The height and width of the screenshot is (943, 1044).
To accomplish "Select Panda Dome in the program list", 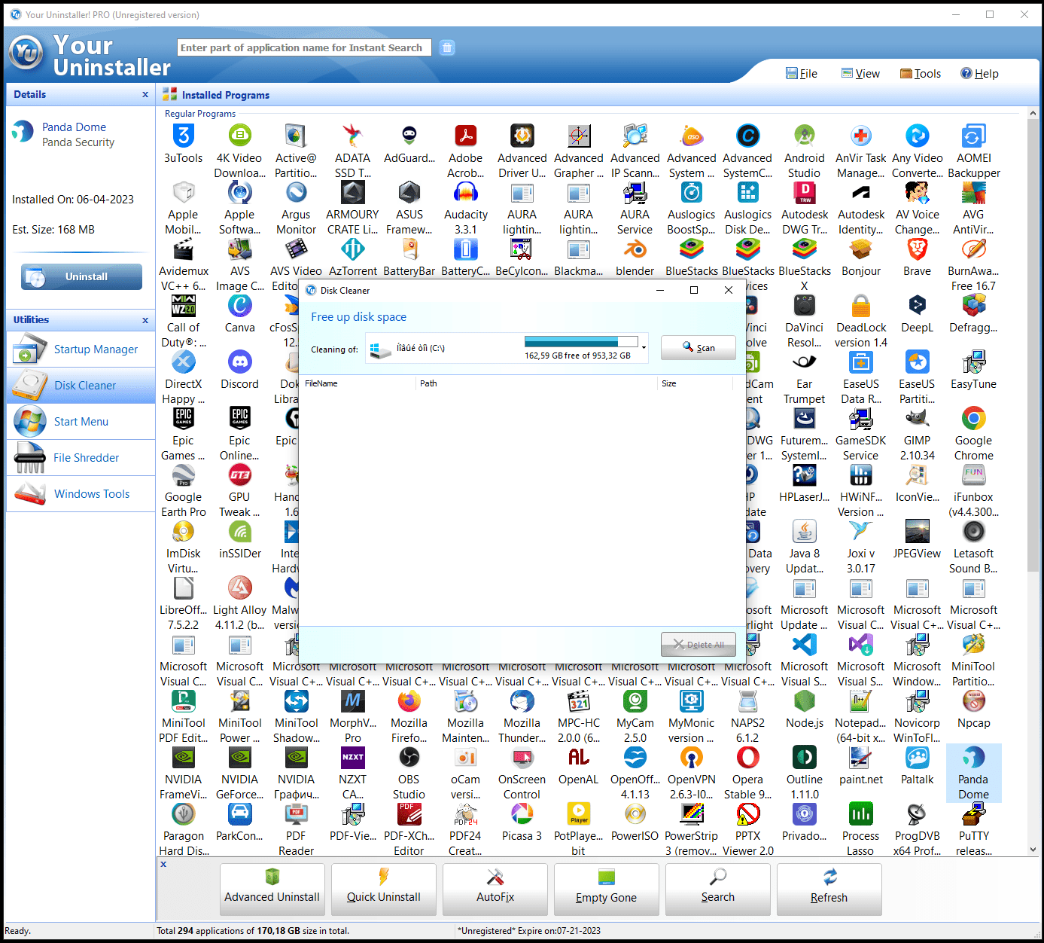I will pos(974,773).
